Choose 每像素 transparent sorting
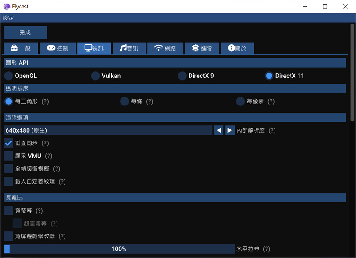The height and width of the screenshot is (258, 356). pos(240,101)
